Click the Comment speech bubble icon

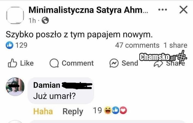click(54, 63)
